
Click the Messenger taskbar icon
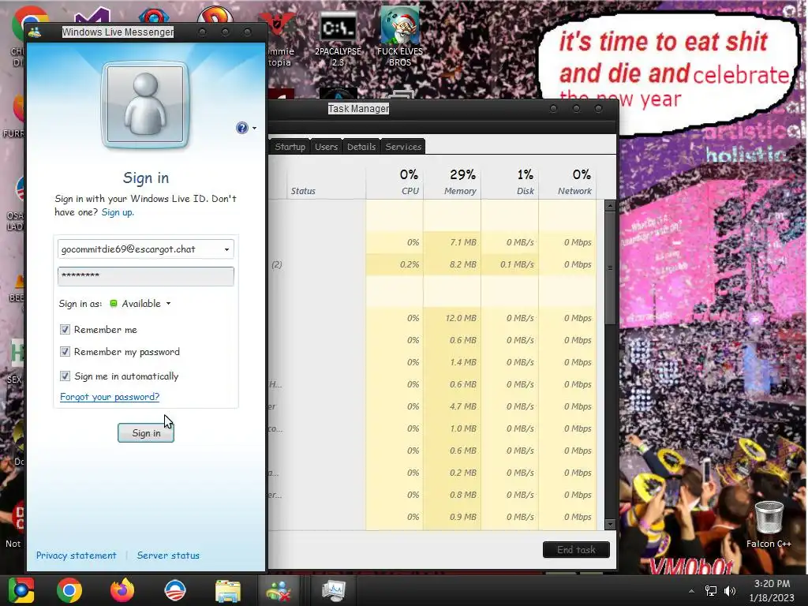(x=279, y=590)
